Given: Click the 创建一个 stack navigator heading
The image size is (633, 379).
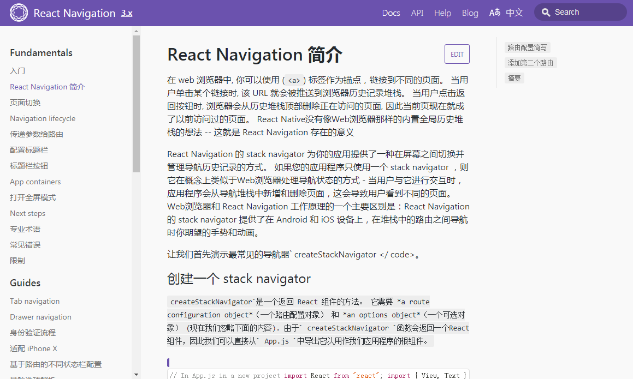Looking at the screenshot, I should (x=239, y=279).
